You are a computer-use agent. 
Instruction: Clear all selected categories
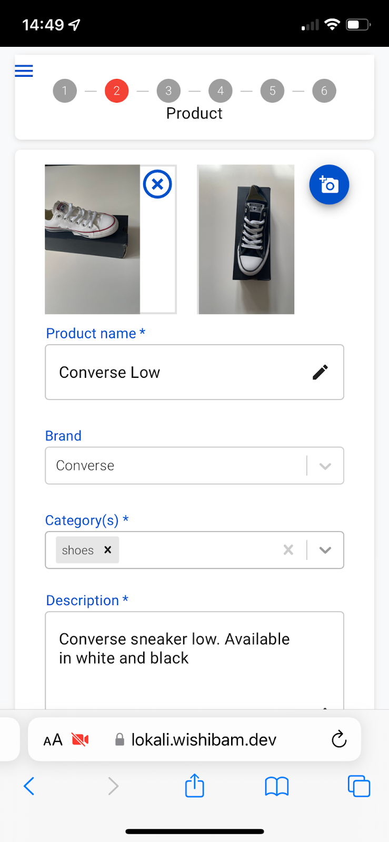pyautogui.click(x=288, y=550)
